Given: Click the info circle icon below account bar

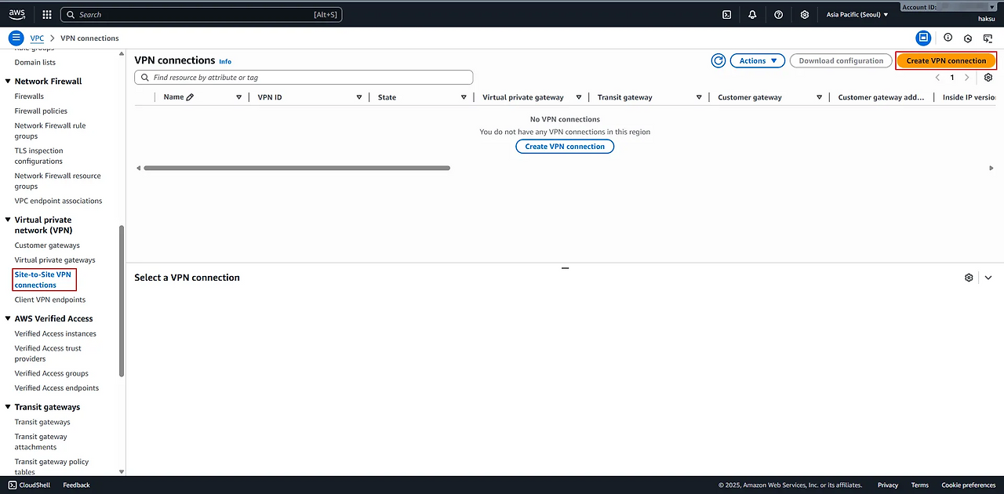Looking at the screenshot, I should pos(948,38).
